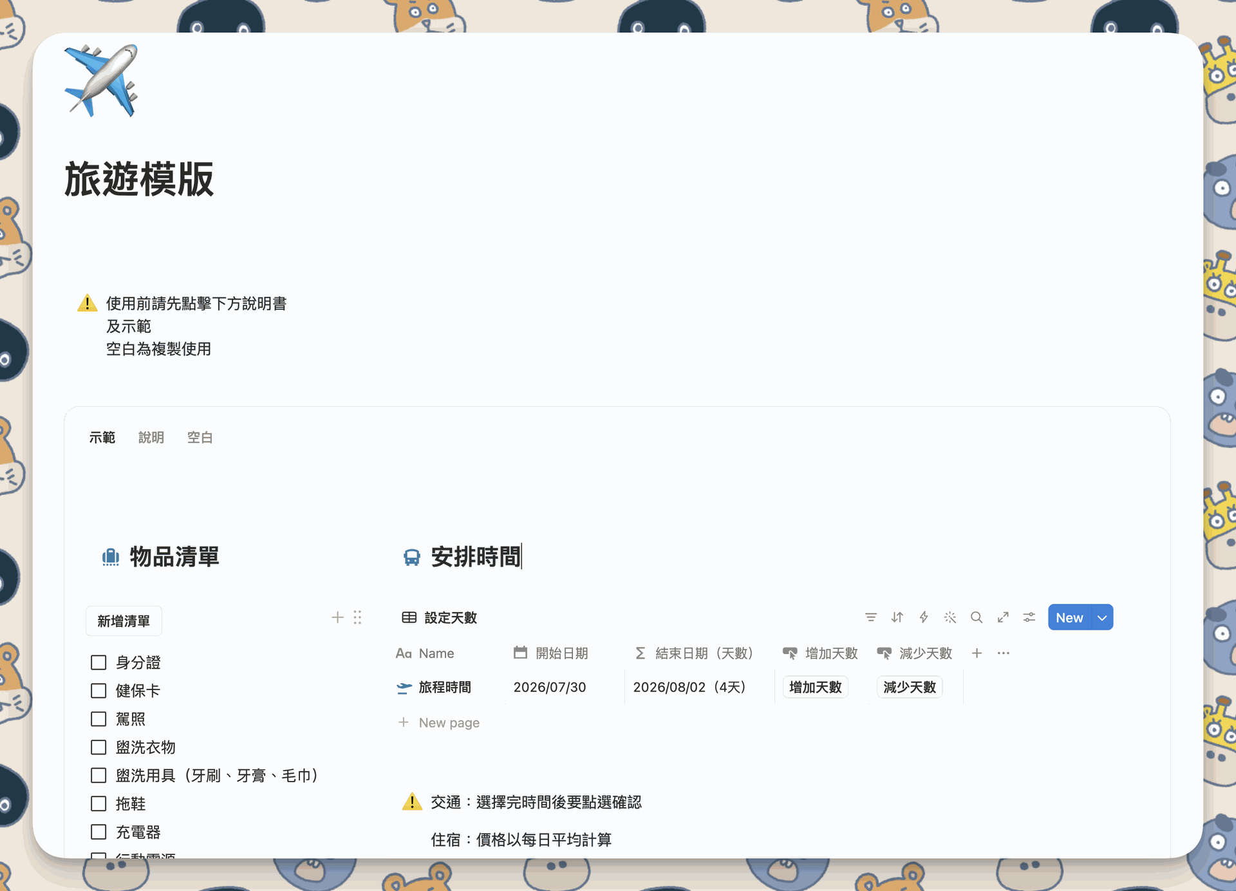
Task: Click the 使用前請先點擊下方說明書 callout text
Action: point(196,303)
